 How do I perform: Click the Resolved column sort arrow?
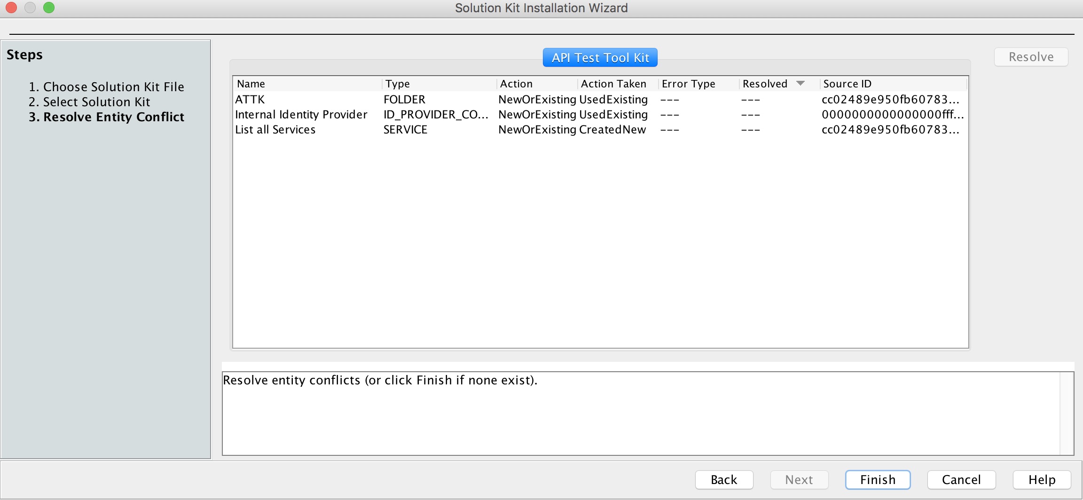800,83
